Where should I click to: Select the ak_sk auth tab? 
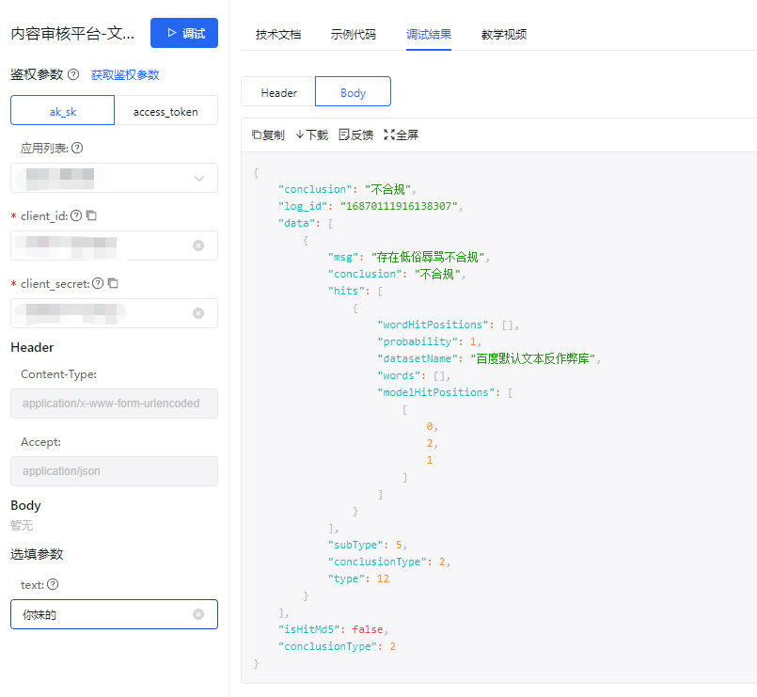click(63, 111)
